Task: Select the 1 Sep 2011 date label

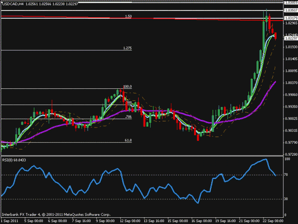Action: [10, 221]
